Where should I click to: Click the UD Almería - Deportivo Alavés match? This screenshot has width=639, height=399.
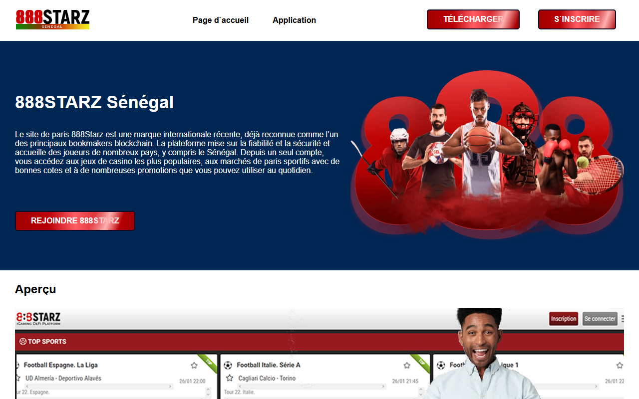point(63,378)
